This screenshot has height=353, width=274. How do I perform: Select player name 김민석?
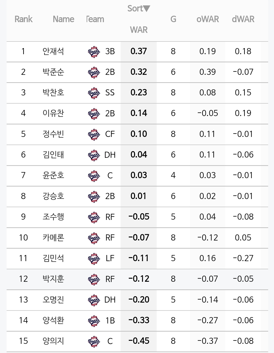(53, 258)
